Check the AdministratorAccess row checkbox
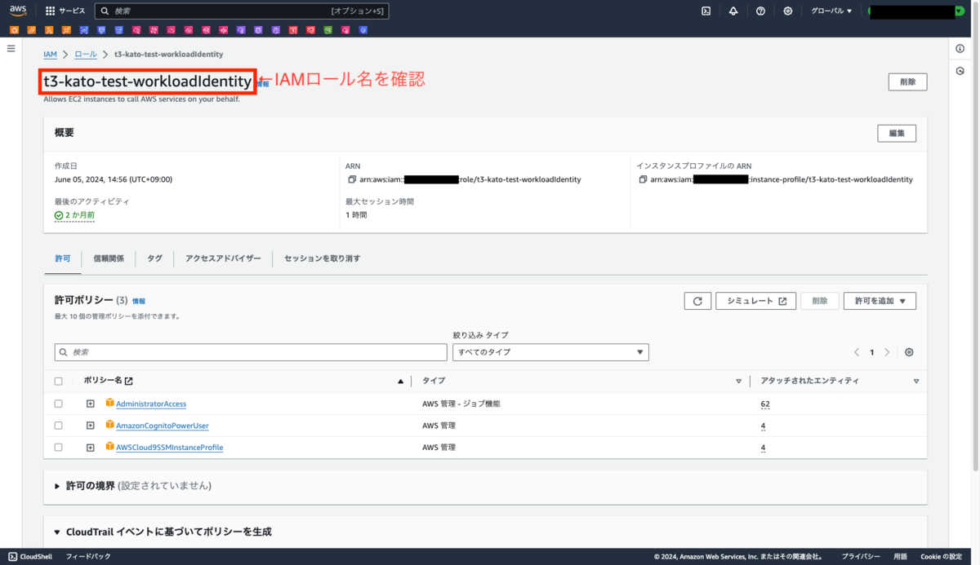The image size is (980, 565). click(x=58, y=404)
